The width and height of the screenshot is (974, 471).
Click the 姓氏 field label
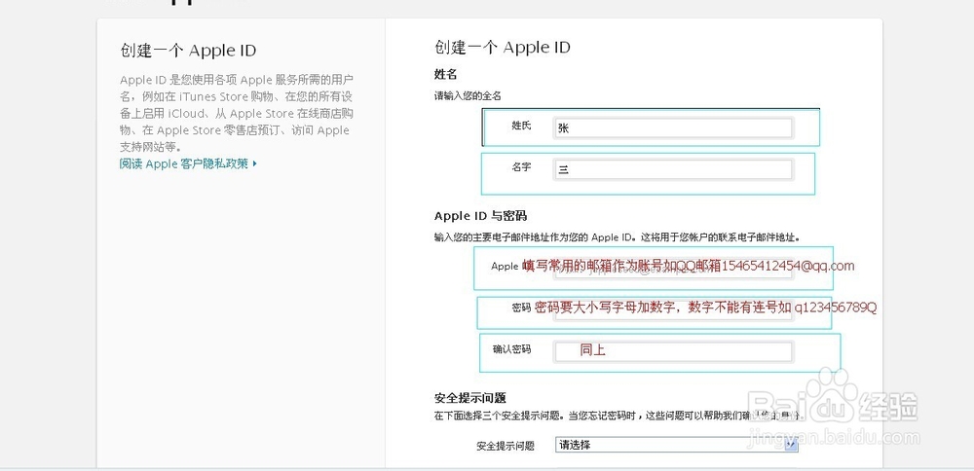coord(522,126)
